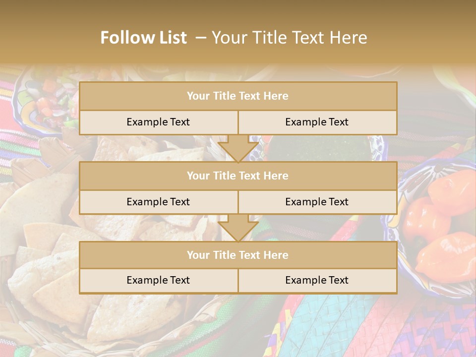
Task: Select the middle block's title bar
Action: tap(238, 176)
